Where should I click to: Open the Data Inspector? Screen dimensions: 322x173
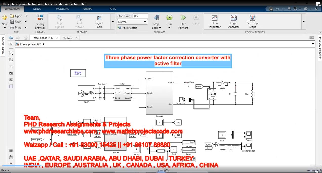(x=214, y=22)
